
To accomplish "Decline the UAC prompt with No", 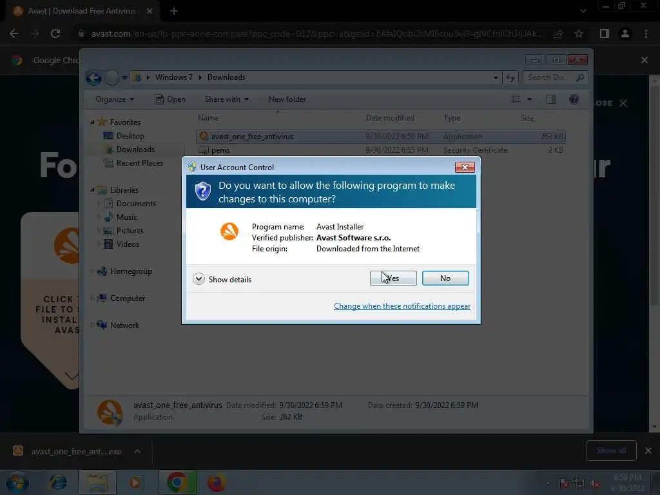I will (445, 278).
